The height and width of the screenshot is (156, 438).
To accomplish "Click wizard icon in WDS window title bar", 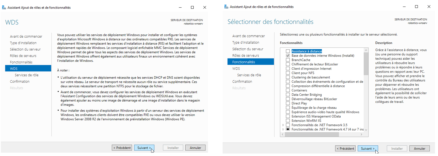I will coord(4,7).
